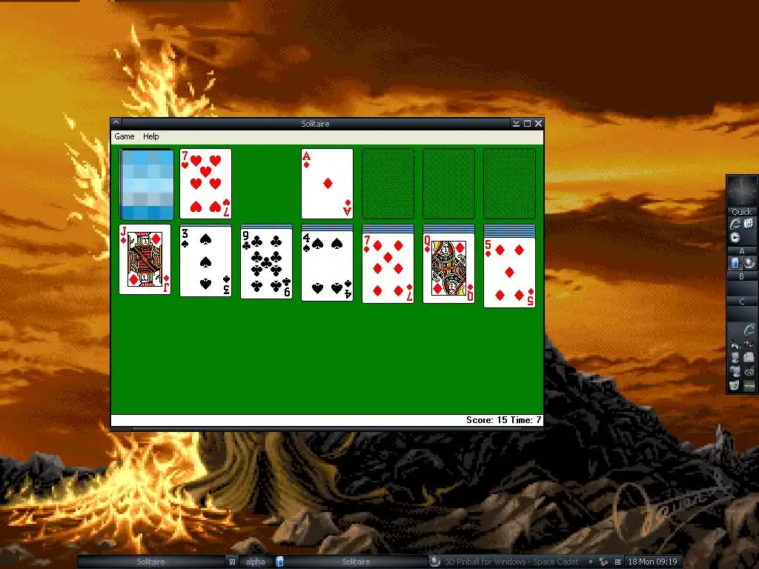Select the blue Solitaire icon under section A
759x569 pixels.
(x=735, y=263)
